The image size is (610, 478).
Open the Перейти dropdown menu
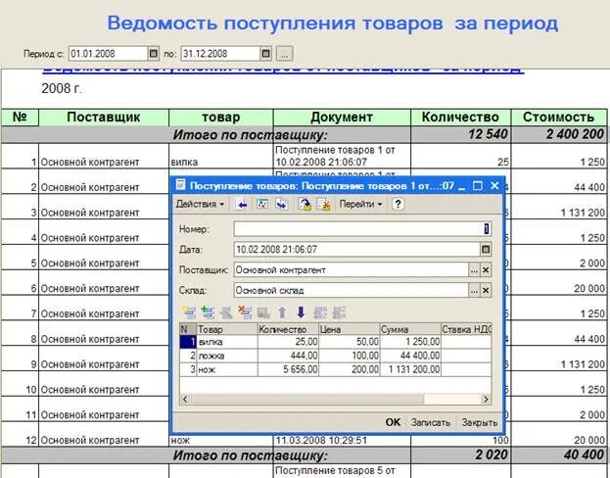point(360,204)
